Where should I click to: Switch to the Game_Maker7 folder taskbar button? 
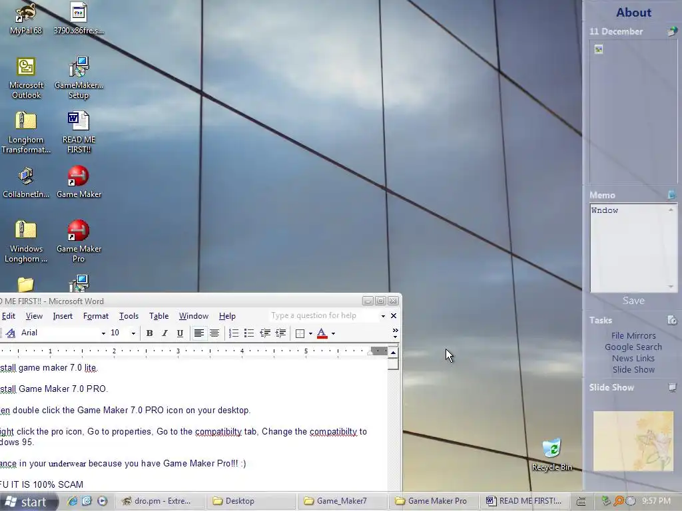341,501
